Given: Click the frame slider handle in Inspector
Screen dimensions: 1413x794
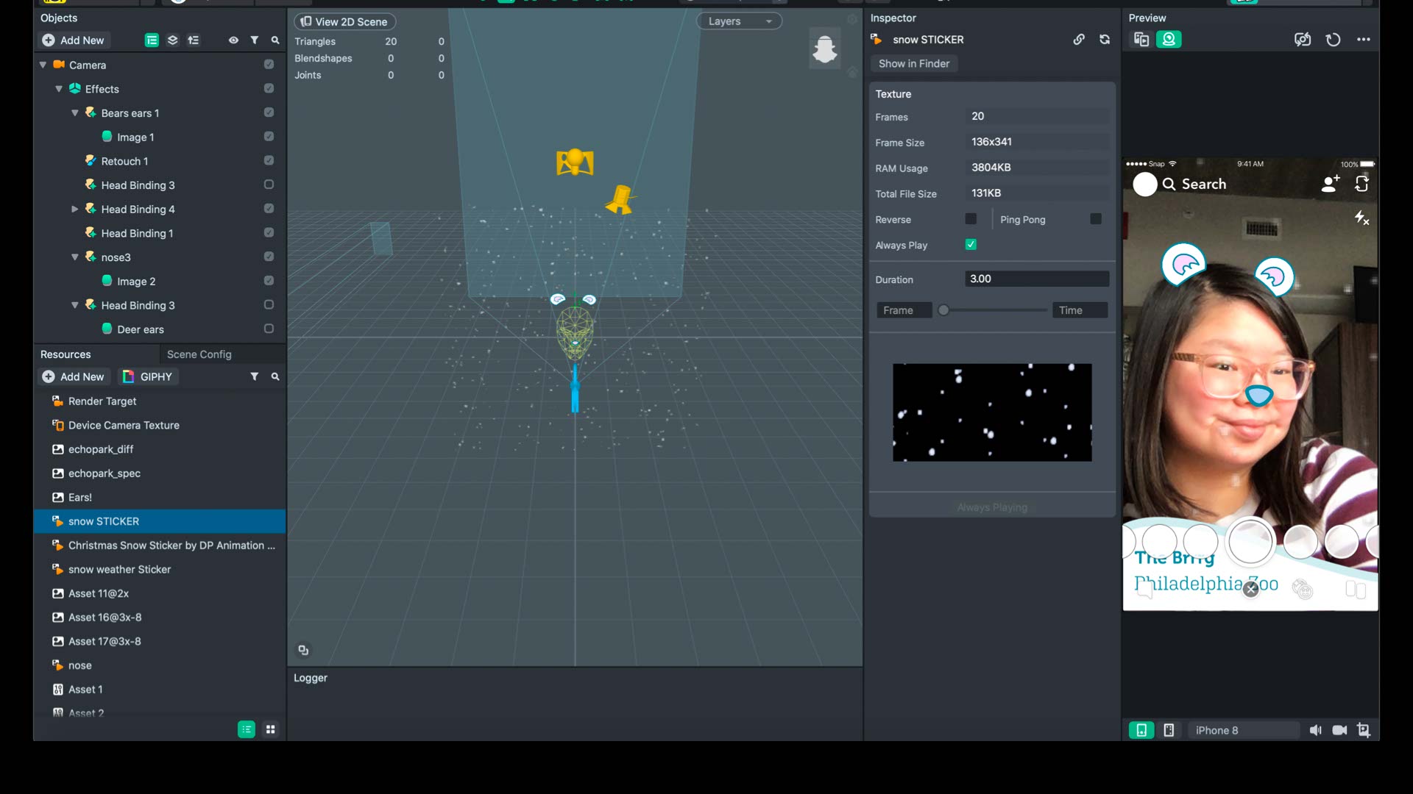Looking at the screenshot, I should click(943, 310).
